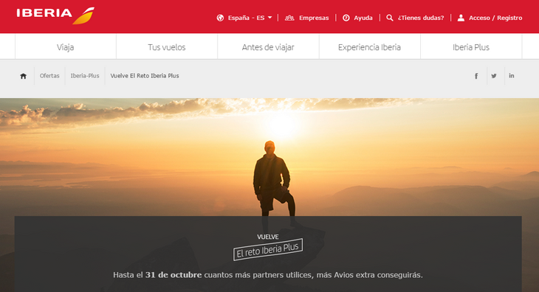This screenshot has width=539, height=292.
Task: Click the globe icon beside España
Action: [220, 18]
